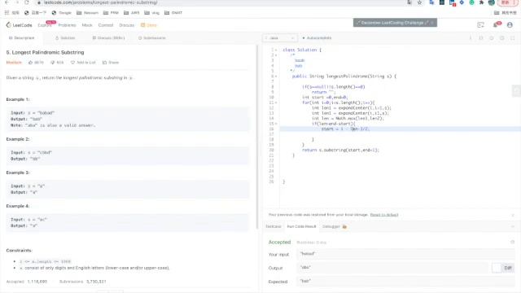521x293 pixels.
Task: Click the red browser update button
Action: (507, 2)
